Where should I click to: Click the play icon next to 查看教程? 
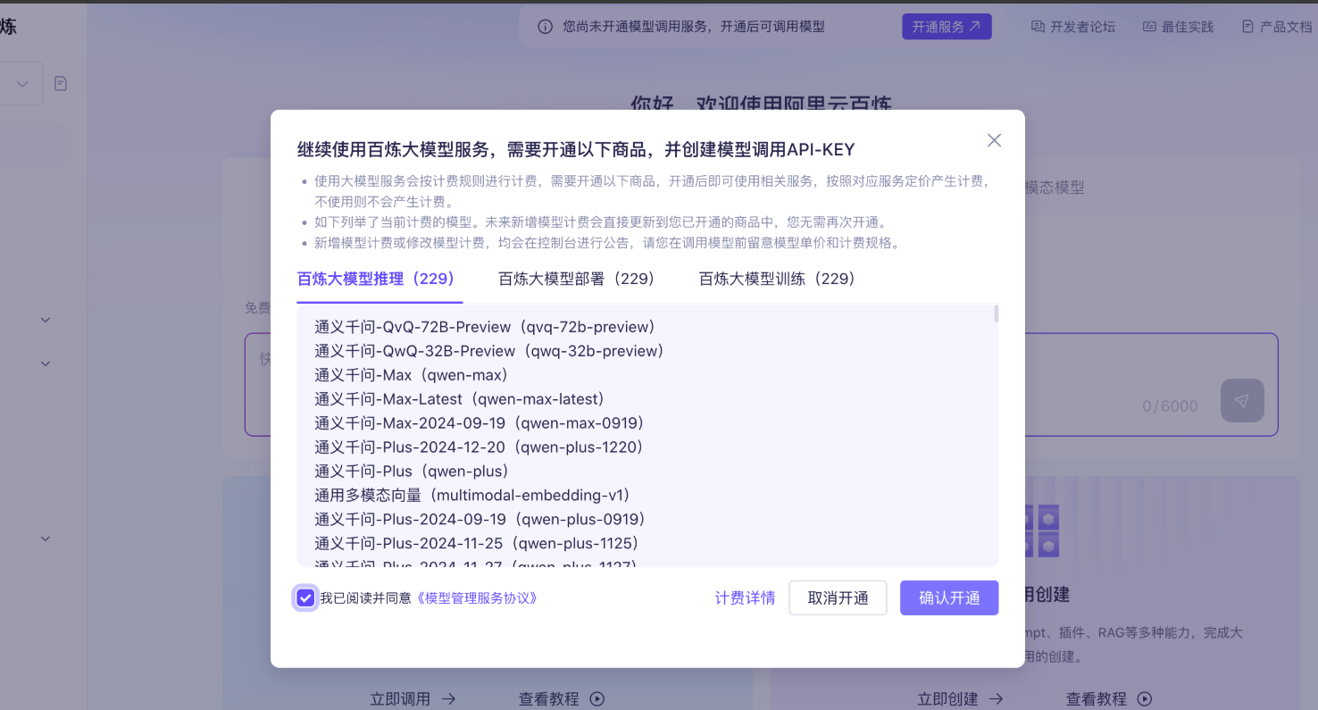click(597, 698)
